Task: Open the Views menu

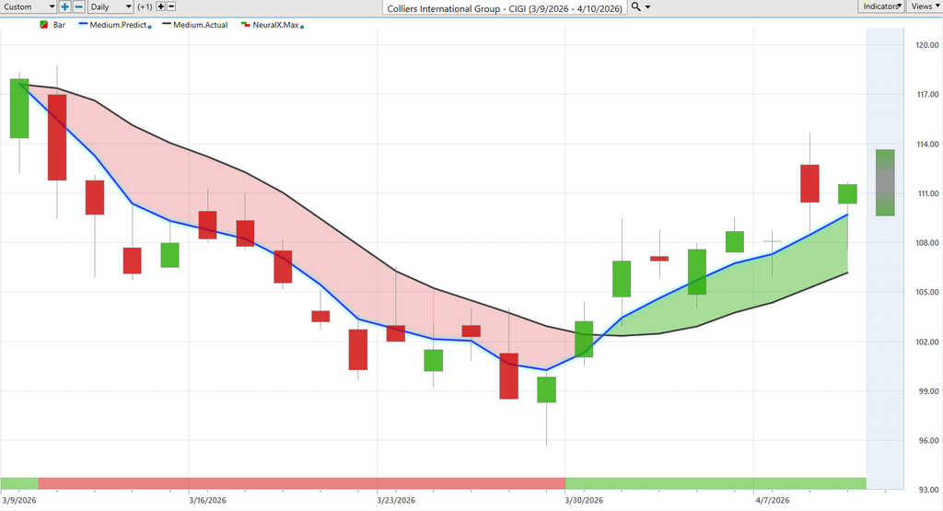Action: [x=924, y=6]
